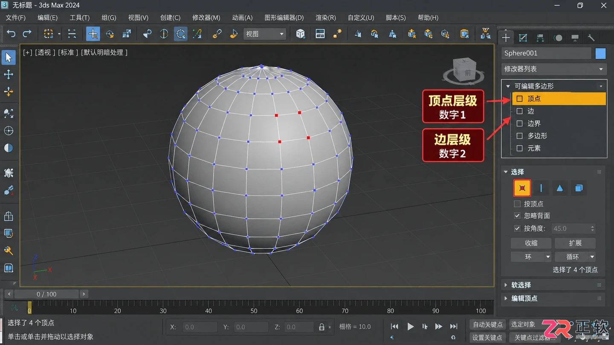Click the 扩展 button
This screenshot has width=614, height=345.
pyautogui.click(x=575, y=243)
